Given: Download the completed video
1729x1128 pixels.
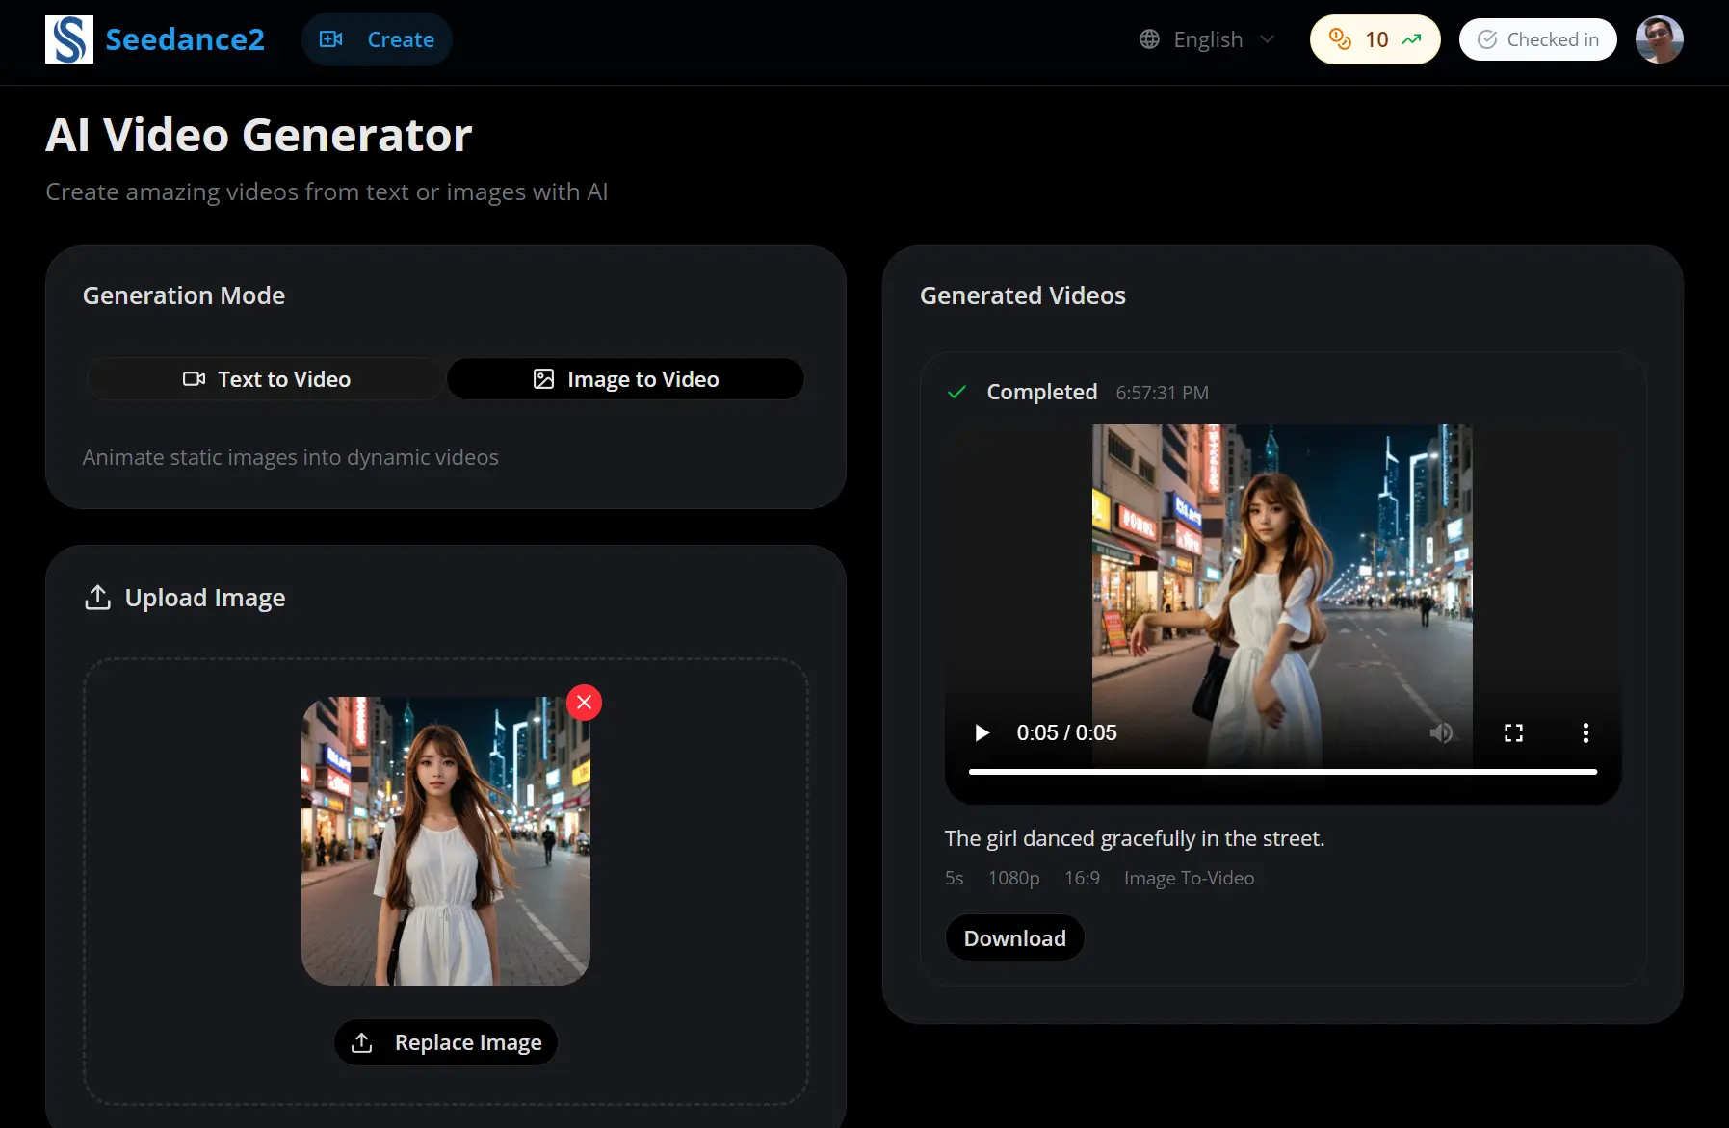Looking at the screenshot, I should click(1013, 937).
